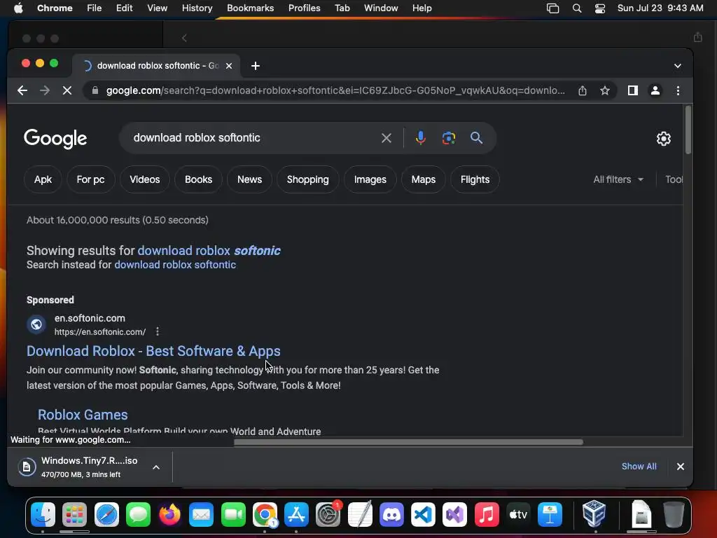Filter results by For pc
717x538 pixels.
click(x=90, y=179)
